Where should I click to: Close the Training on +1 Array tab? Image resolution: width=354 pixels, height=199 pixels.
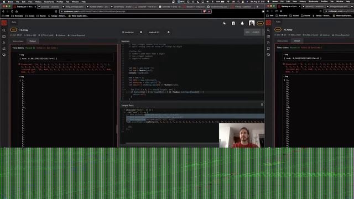coord(35,7)
